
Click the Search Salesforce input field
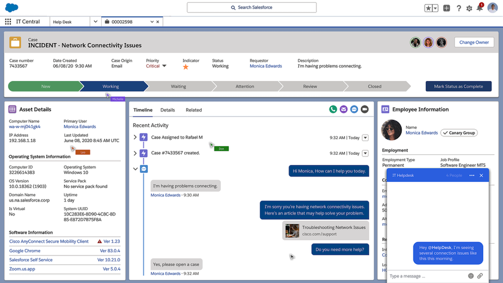[251, 8]
